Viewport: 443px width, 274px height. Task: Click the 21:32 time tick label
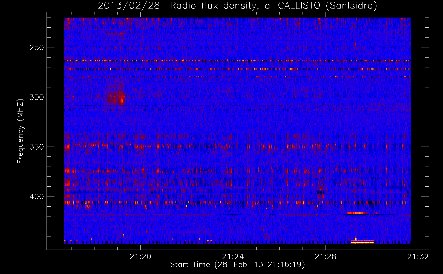[418, 256]
